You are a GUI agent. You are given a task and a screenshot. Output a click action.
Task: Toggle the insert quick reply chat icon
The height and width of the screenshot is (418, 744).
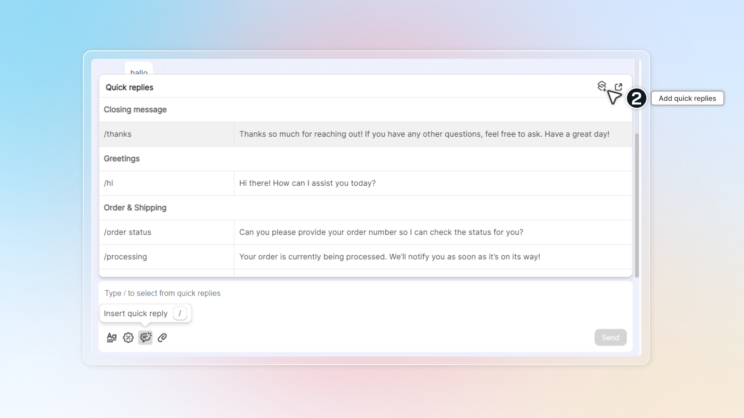coord(145,337)
